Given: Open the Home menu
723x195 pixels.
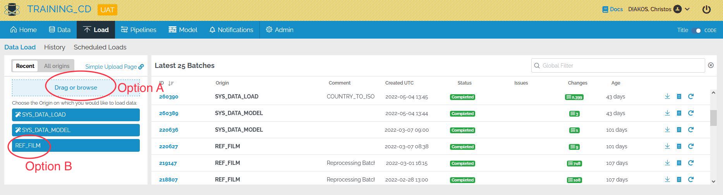Looking at the screenshot, I should coord(23,30).
